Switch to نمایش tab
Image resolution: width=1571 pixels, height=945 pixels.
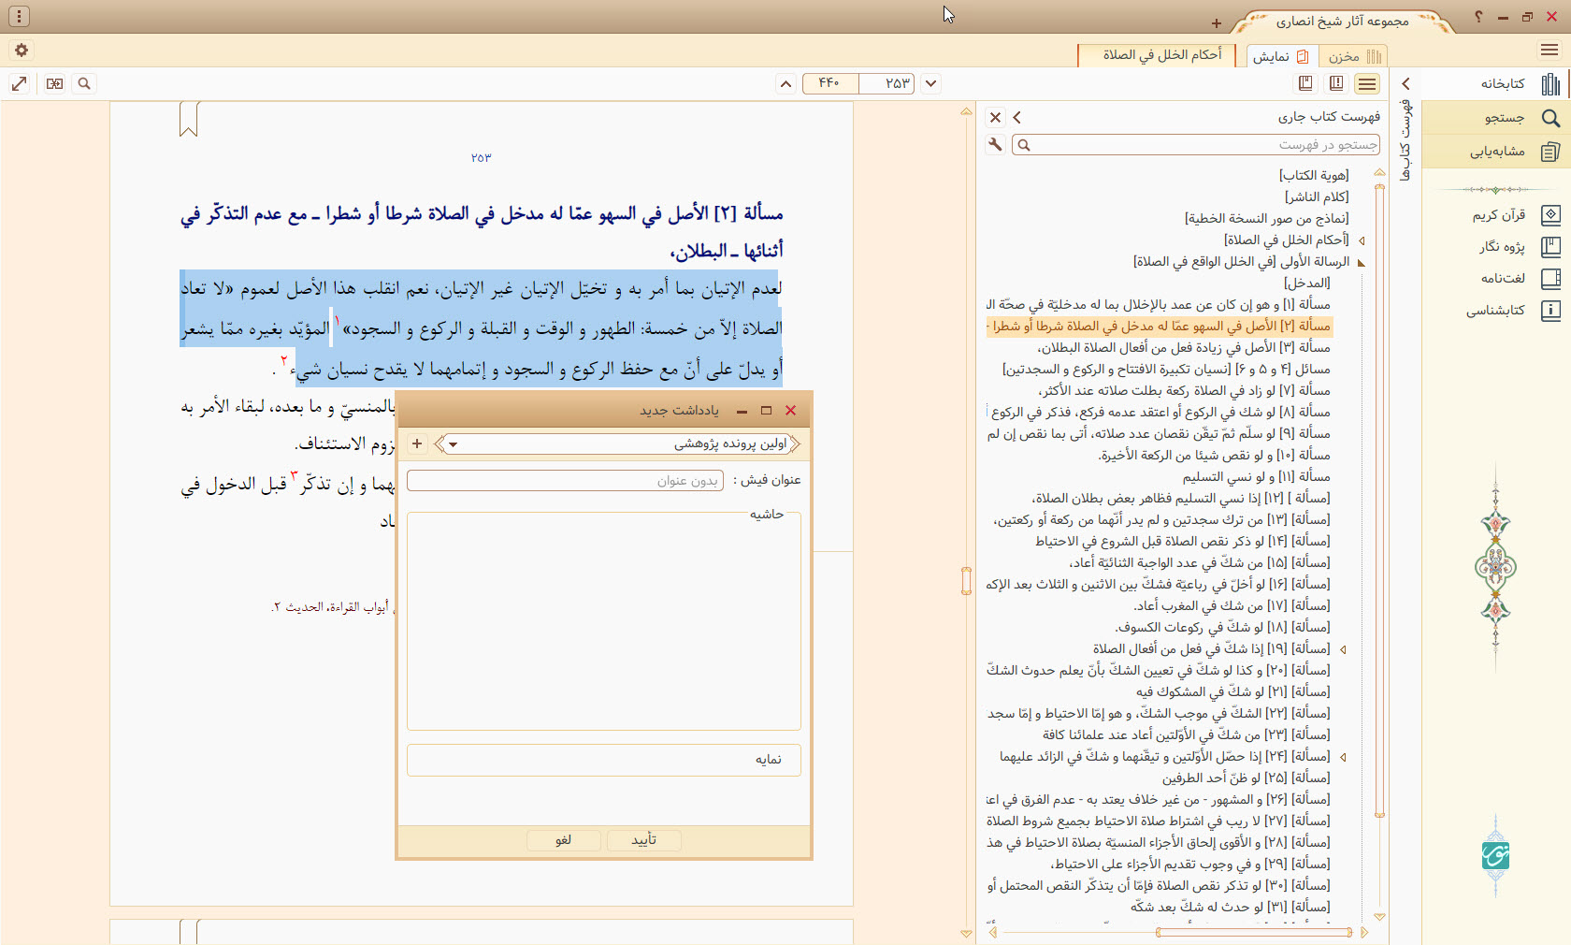(x=1281, y=56)
